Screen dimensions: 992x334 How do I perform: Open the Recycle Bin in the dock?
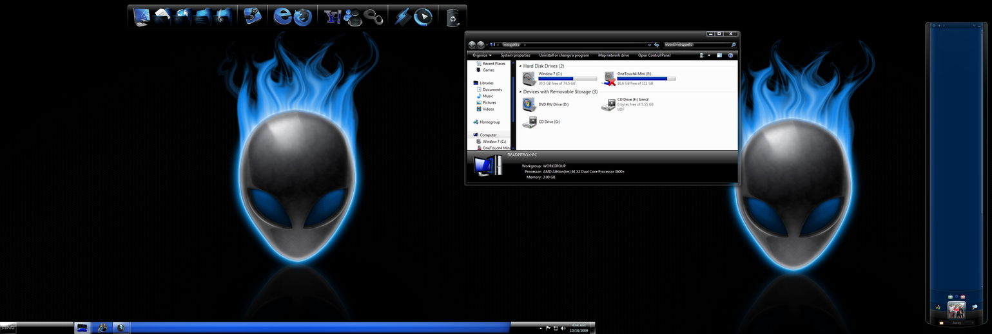453,17
